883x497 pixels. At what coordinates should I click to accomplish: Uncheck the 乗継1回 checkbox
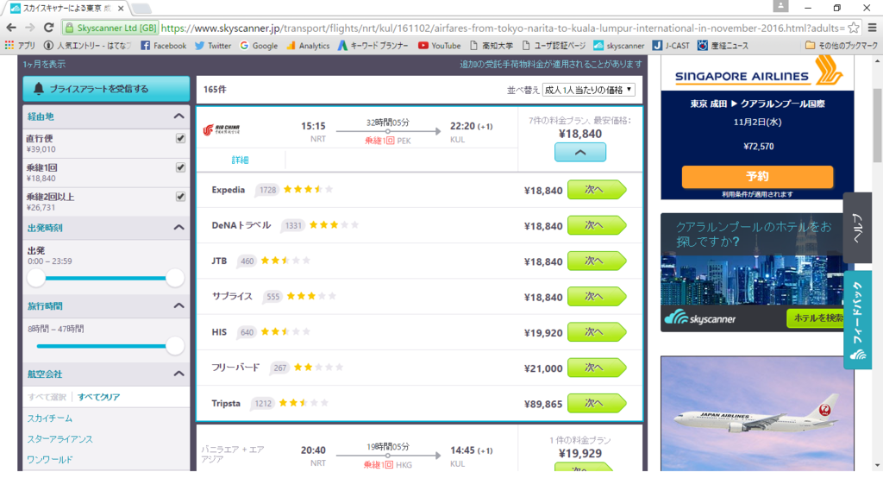[x=180, y=167]
